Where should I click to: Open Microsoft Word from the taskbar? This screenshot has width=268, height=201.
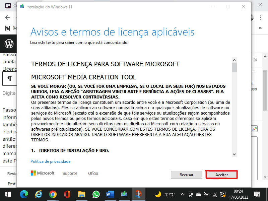click(110, 194)
